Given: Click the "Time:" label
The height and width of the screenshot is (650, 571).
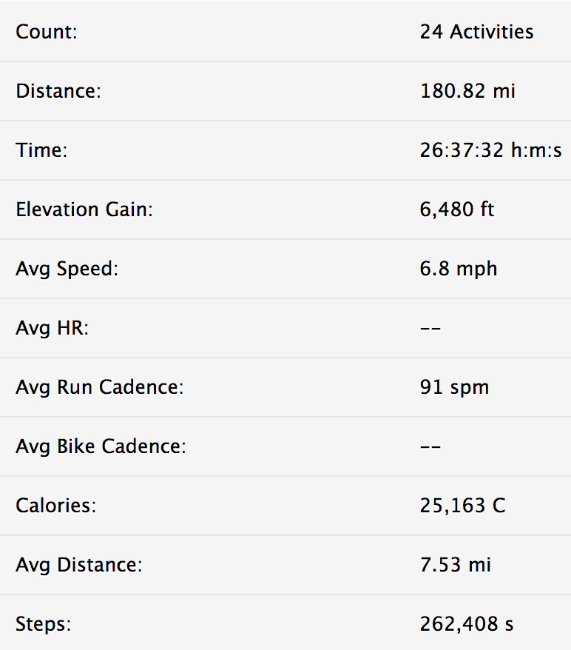Looking at the screenshot, I should click(x=41, y=150).
